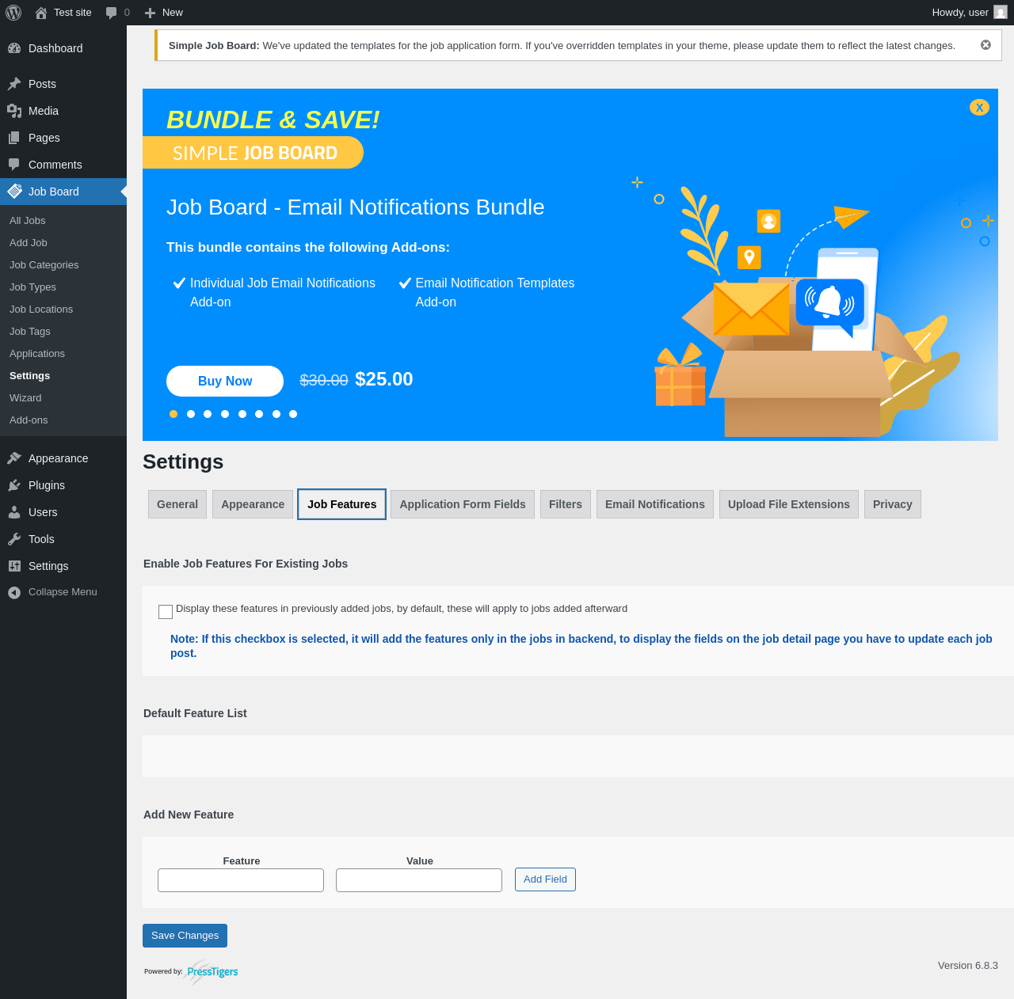Click the Media library icon

tap(14, 111)
